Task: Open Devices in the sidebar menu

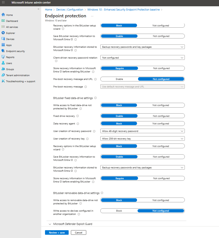Action: coord(10,39)
